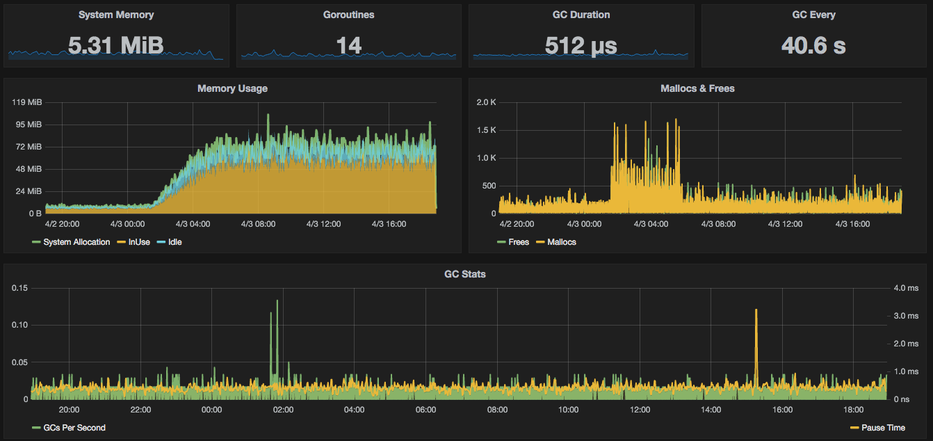Click the 4/3 12:00 label under Memory Usage
Image resolution: width=933 pixels, height=441 pixels.
tap(323, 224)
